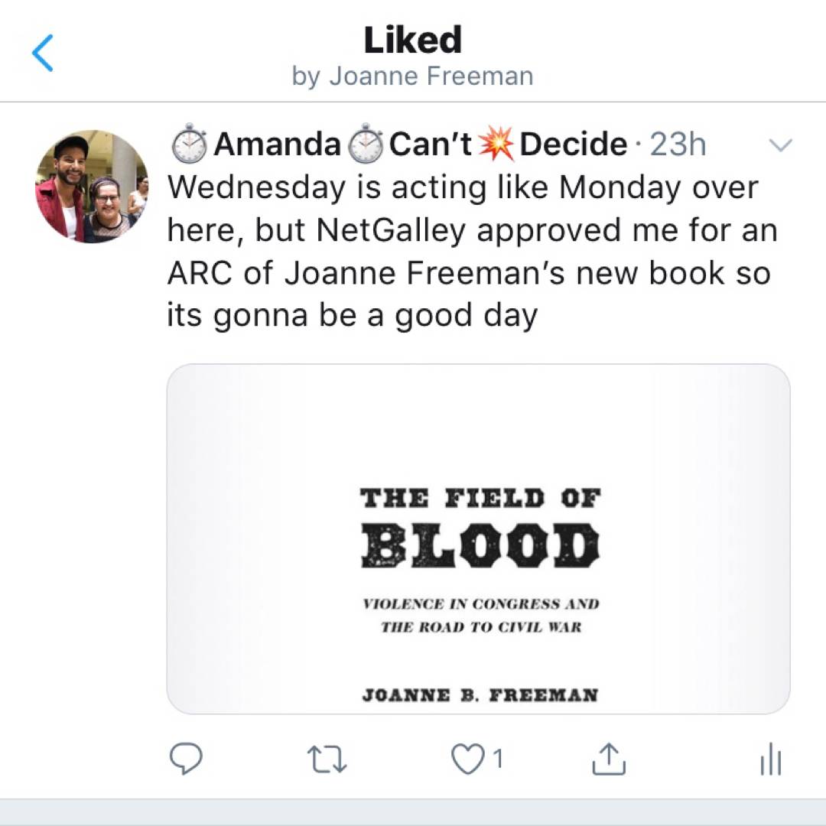Open Amanda's profile picture
The image size is (826, 826).
pos(91,187)
